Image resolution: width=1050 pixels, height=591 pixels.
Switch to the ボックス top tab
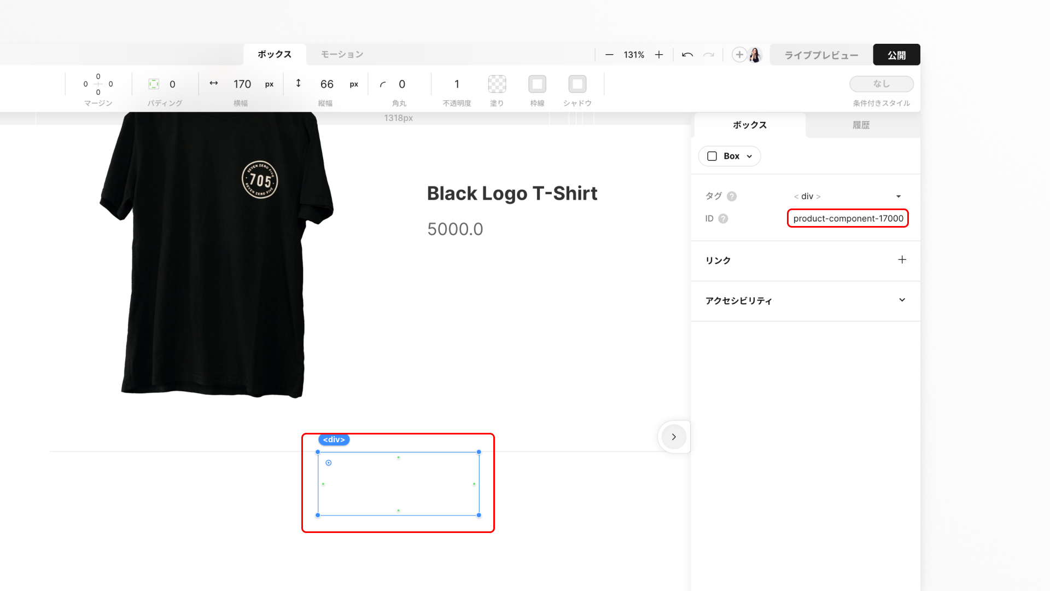click(275, 54)
